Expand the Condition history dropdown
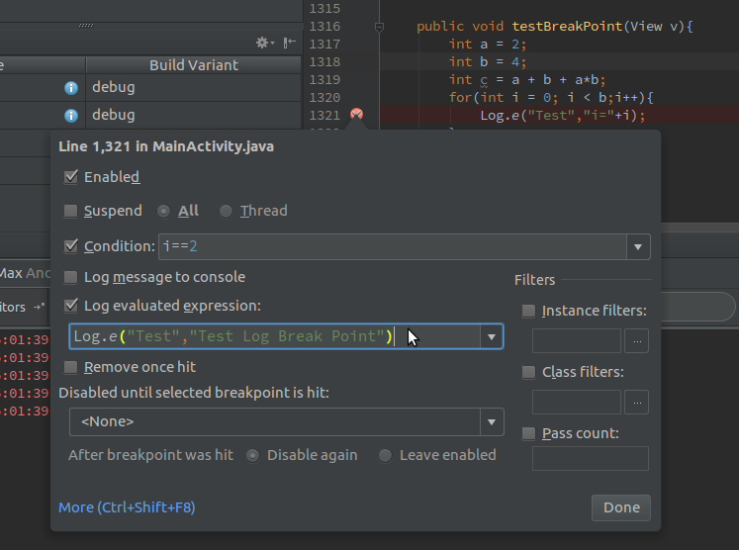This screenshot has height=550, width=739. click(638, 246)
